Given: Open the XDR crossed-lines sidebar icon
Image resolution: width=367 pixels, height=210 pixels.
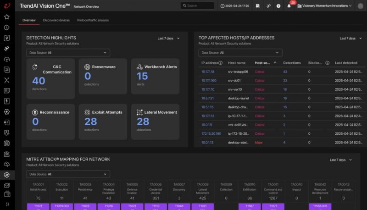Looking at the screenshot, I should 7,80.
